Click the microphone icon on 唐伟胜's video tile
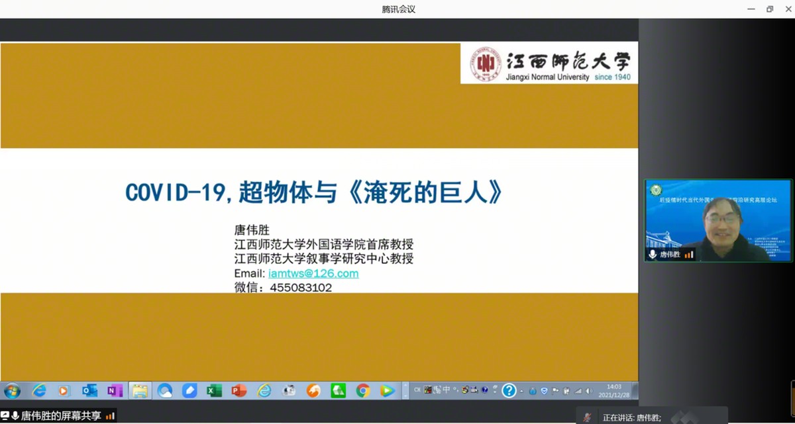This screenshot has height=424, width=795. 653,254
